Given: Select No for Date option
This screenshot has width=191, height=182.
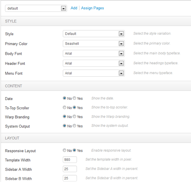Looking at the screenshot, I should 65,98.
